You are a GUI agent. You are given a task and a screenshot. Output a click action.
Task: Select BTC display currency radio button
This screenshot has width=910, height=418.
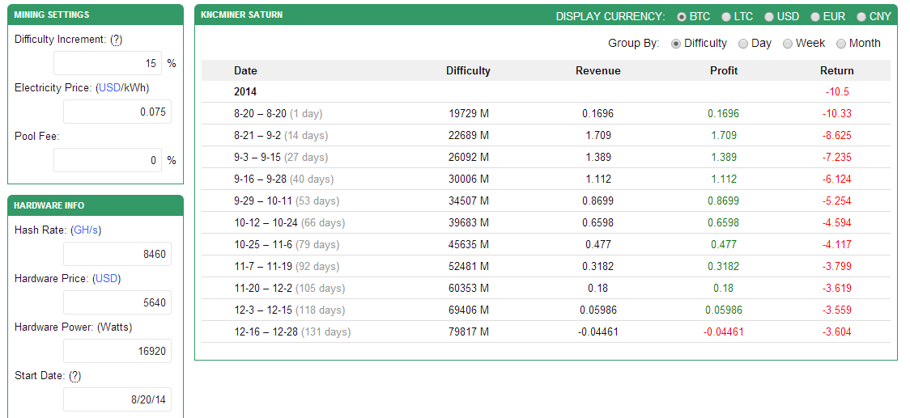(x=682, y=17)
